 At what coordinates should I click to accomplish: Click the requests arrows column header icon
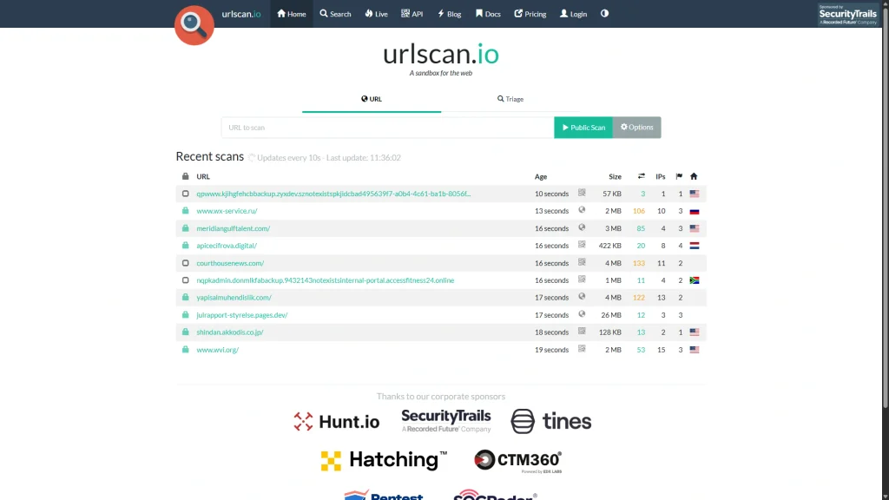[642, 176]
